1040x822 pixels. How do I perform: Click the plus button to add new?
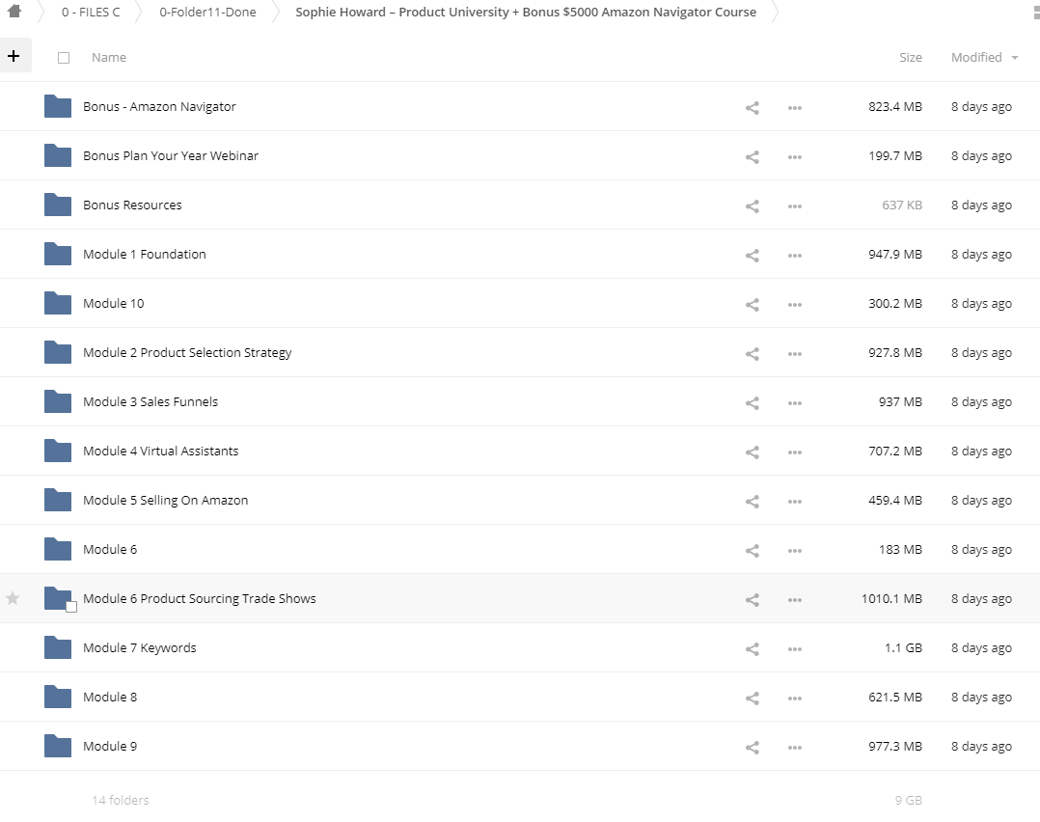[14, 56]
